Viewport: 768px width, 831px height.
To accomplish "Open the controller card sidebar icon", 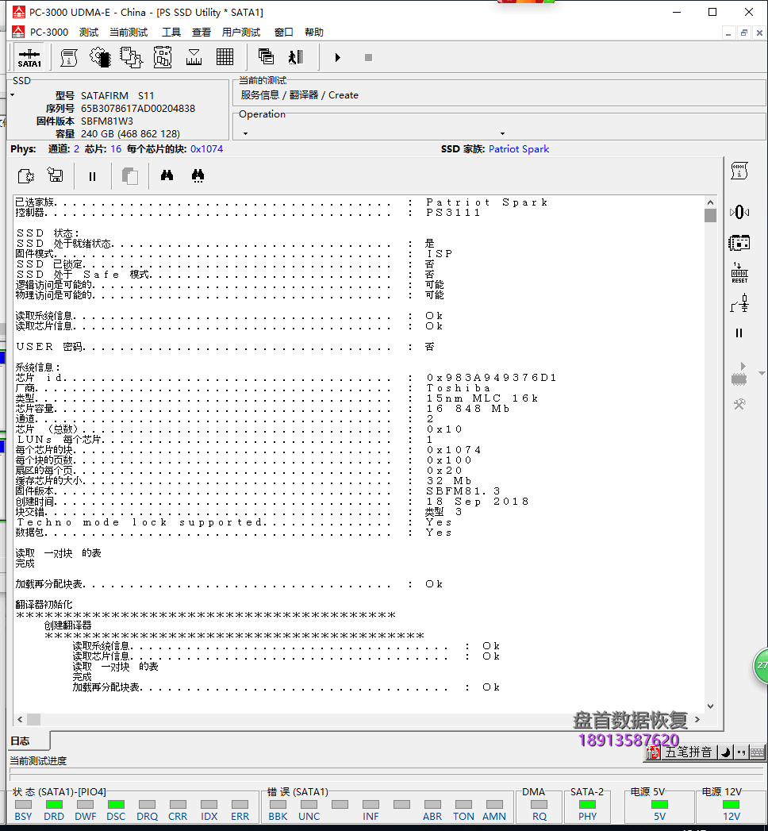I will point(739,243).
